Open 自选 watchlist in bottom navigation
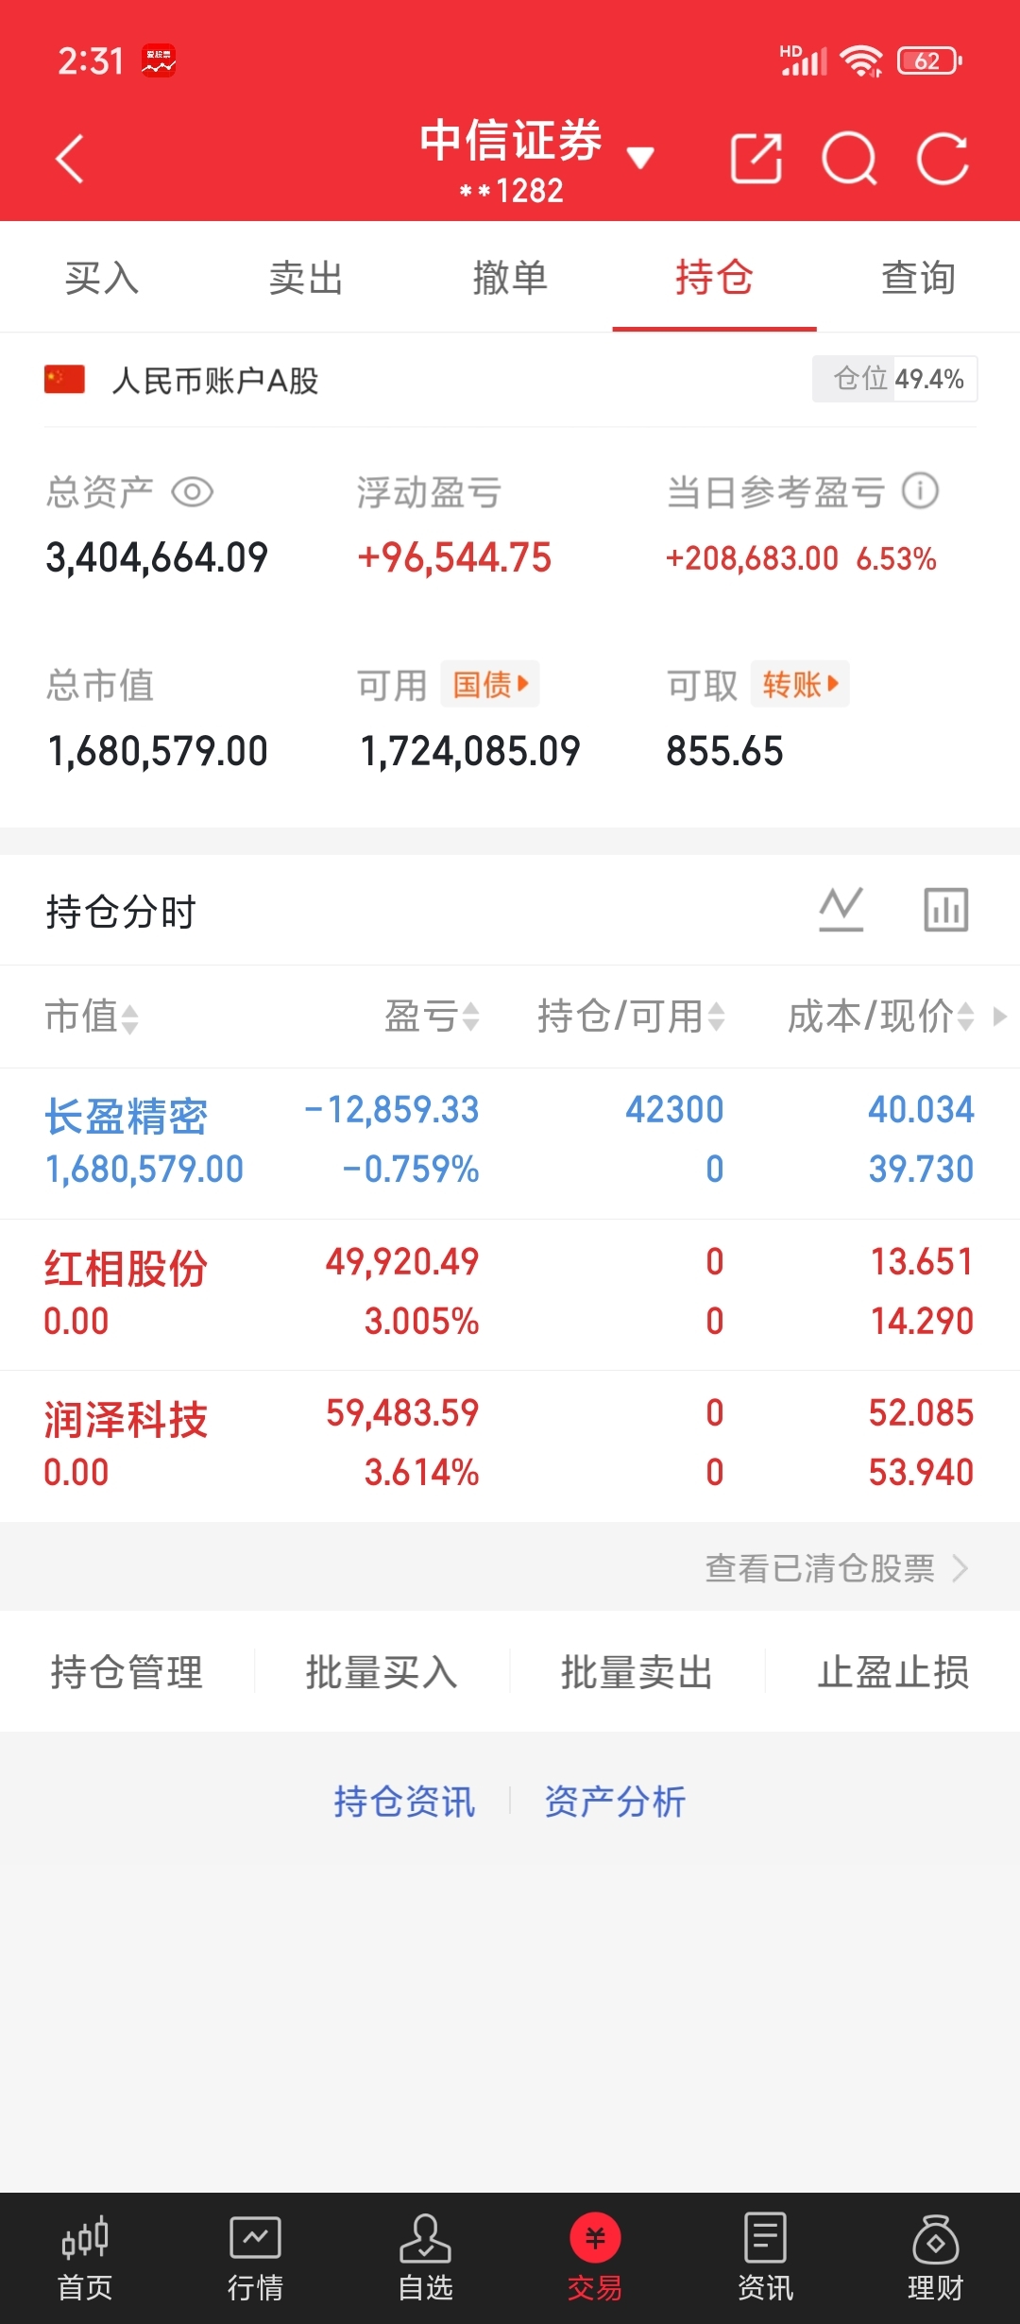Viewport: 1020px width, 2324px height. click(425, 2260)
